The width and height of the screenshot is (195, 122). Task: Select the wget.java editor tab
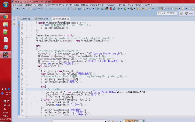click(42, 19)
